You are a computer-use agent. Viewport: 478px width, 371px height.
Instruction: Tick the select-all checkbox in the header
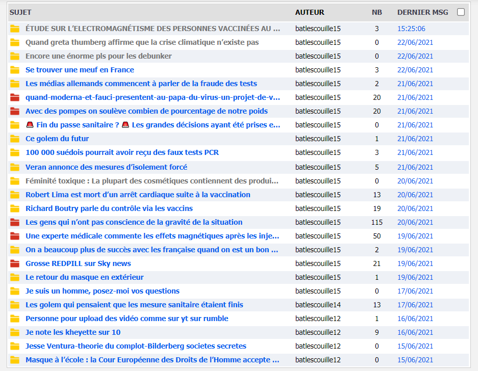(461, 12)
